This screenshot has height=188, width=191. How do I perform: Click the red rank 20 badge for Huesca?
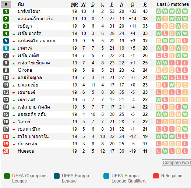[x=6, y=151]
